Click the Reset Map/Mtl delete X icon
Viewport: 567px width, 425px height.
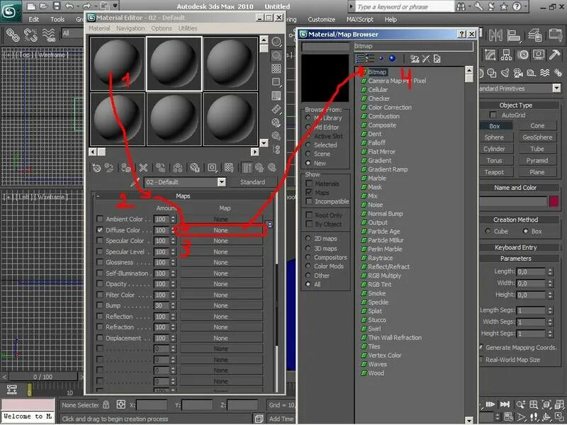click(x=143, y=168)
